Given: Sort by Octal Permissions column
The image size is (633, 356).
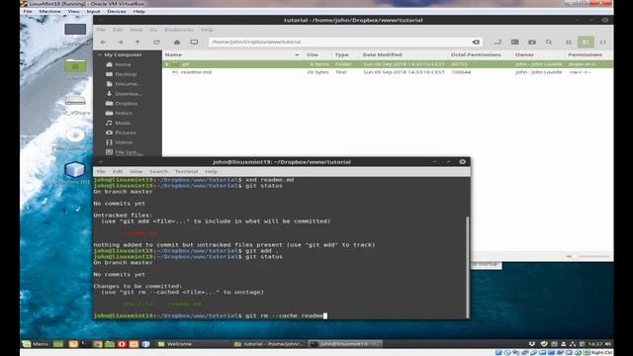Looking at the screenshot, I should pyautogui.click(x=476, y=54).
